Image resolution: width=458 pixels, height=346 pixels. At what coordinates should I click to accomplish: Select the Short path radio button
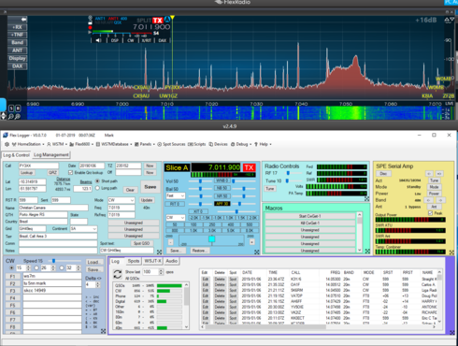click(x=97, y=181)
